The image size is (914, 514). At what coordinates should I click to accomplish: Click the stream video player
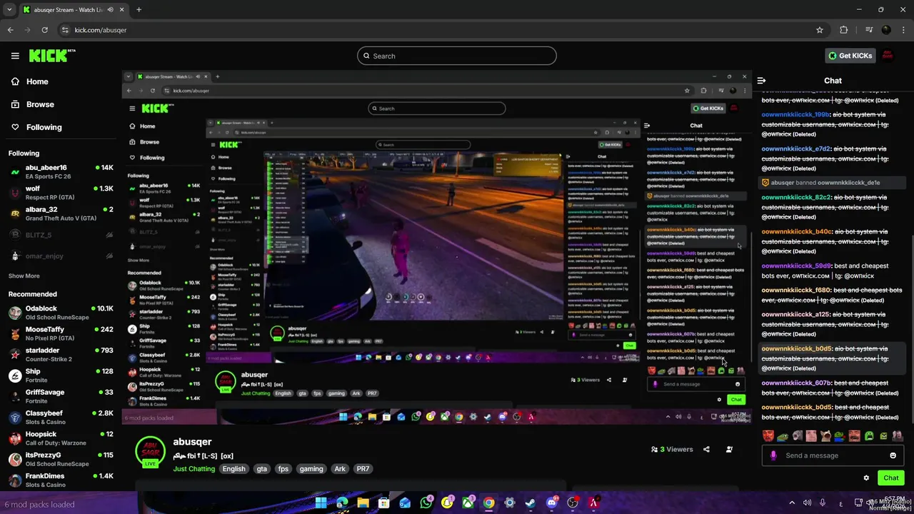(x=436, y=248)
